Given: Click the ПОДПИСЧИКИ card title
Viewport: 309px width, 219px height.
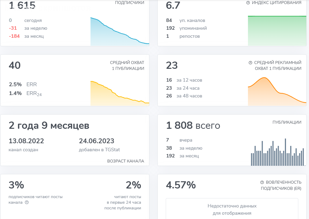Looking at the screenshot, I should click(130, 3).
